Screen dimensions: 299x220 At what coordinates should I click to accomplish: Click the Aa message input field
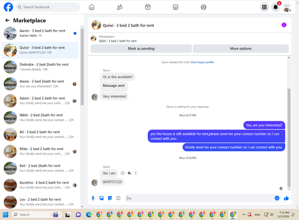[x=199, y=198]
